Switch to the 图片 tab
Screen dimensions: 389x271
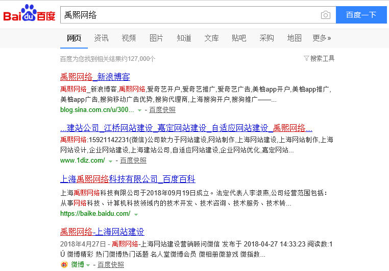pyautogui.click(x=156, y=38)
